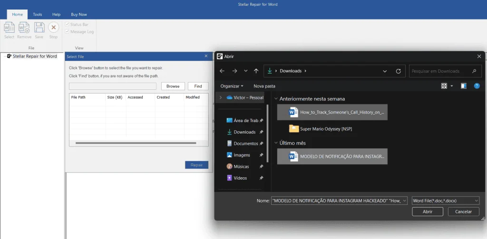Click the Repair button
The width and height of the screenshot is (487, 239).
coord(196,165)
